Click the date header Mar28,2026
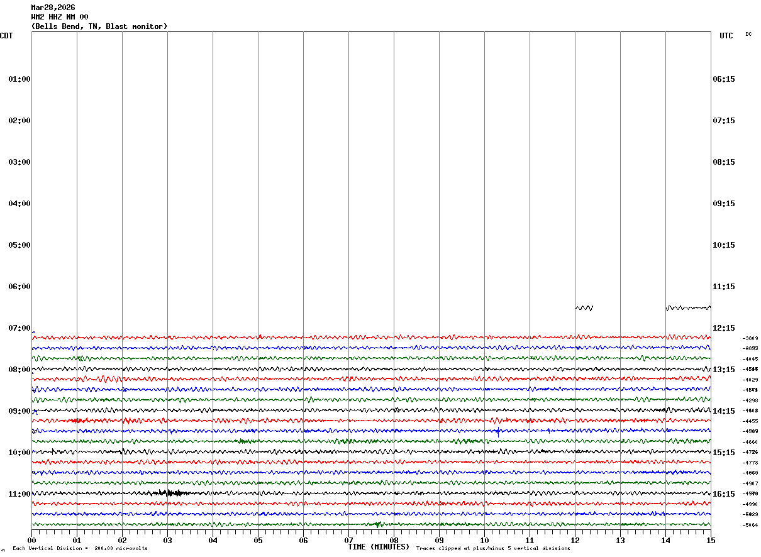Image resolution: width=761 pixels, height=557 pixels. click(x=53, y=8)
